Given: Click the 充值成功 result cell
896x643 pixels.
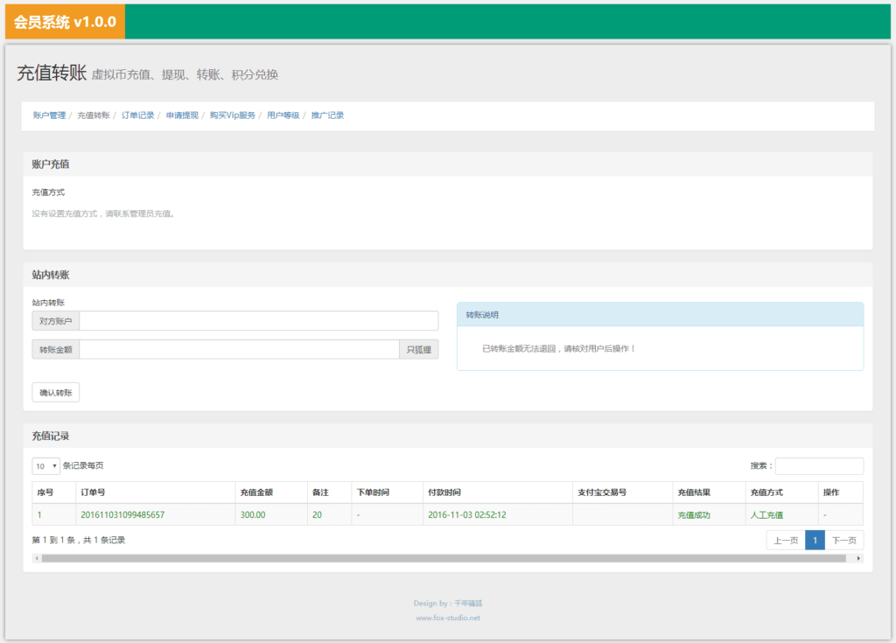Looking at the screenshot, I should tap(709, 515).
